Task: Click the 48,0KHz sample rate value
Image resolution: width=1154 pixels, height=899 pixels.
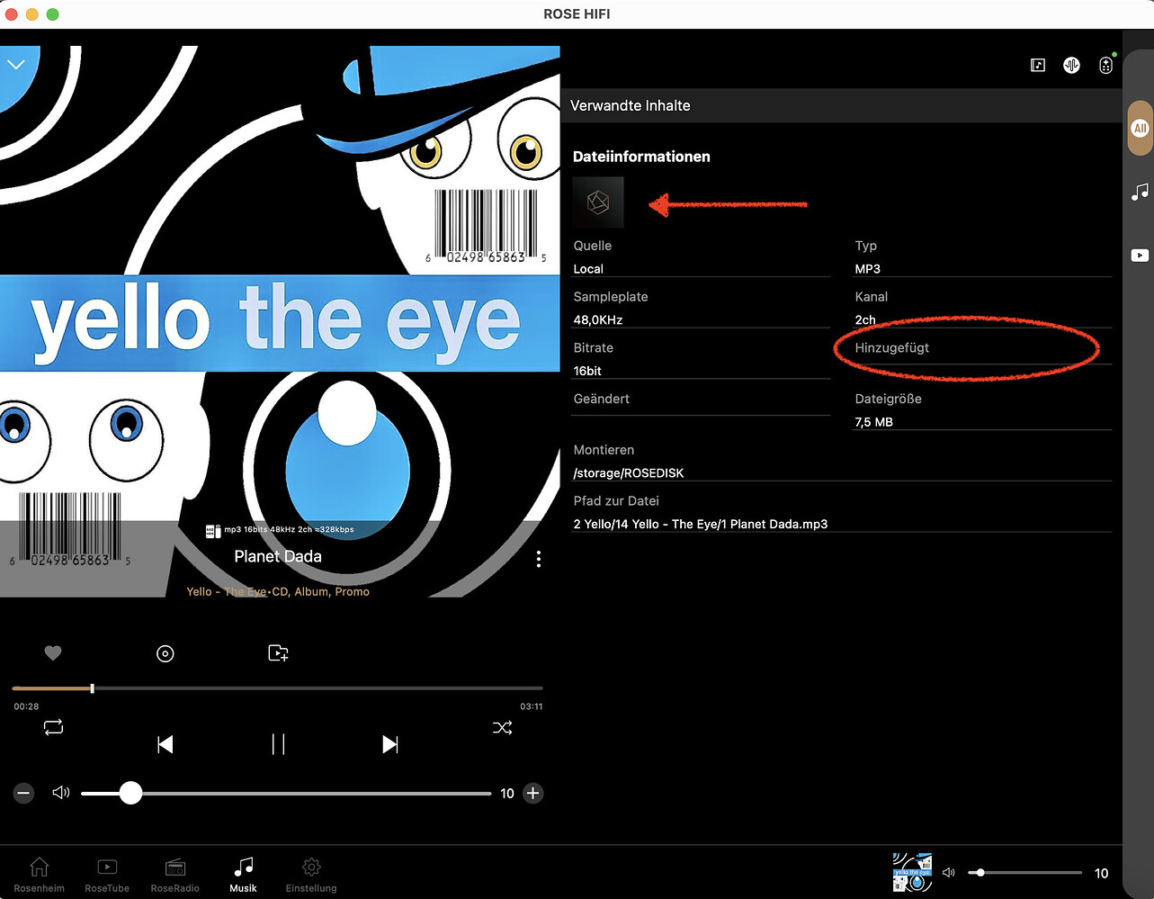Action: click(x=598, y=319)
